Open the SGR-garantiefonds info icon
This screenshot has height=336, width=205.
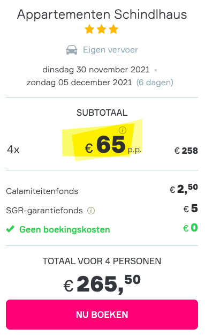(91, 211)
